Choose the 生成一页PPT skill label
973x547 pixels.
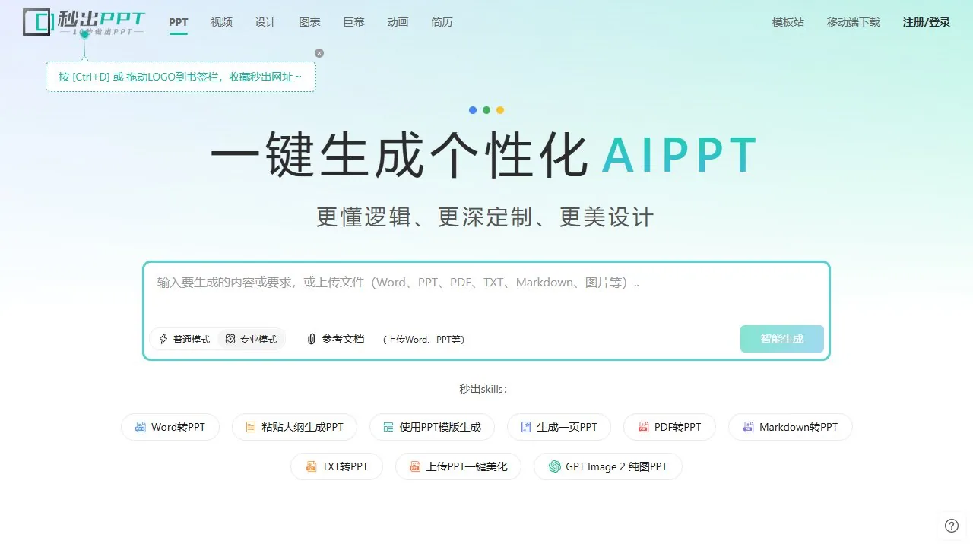coord(567,427)
